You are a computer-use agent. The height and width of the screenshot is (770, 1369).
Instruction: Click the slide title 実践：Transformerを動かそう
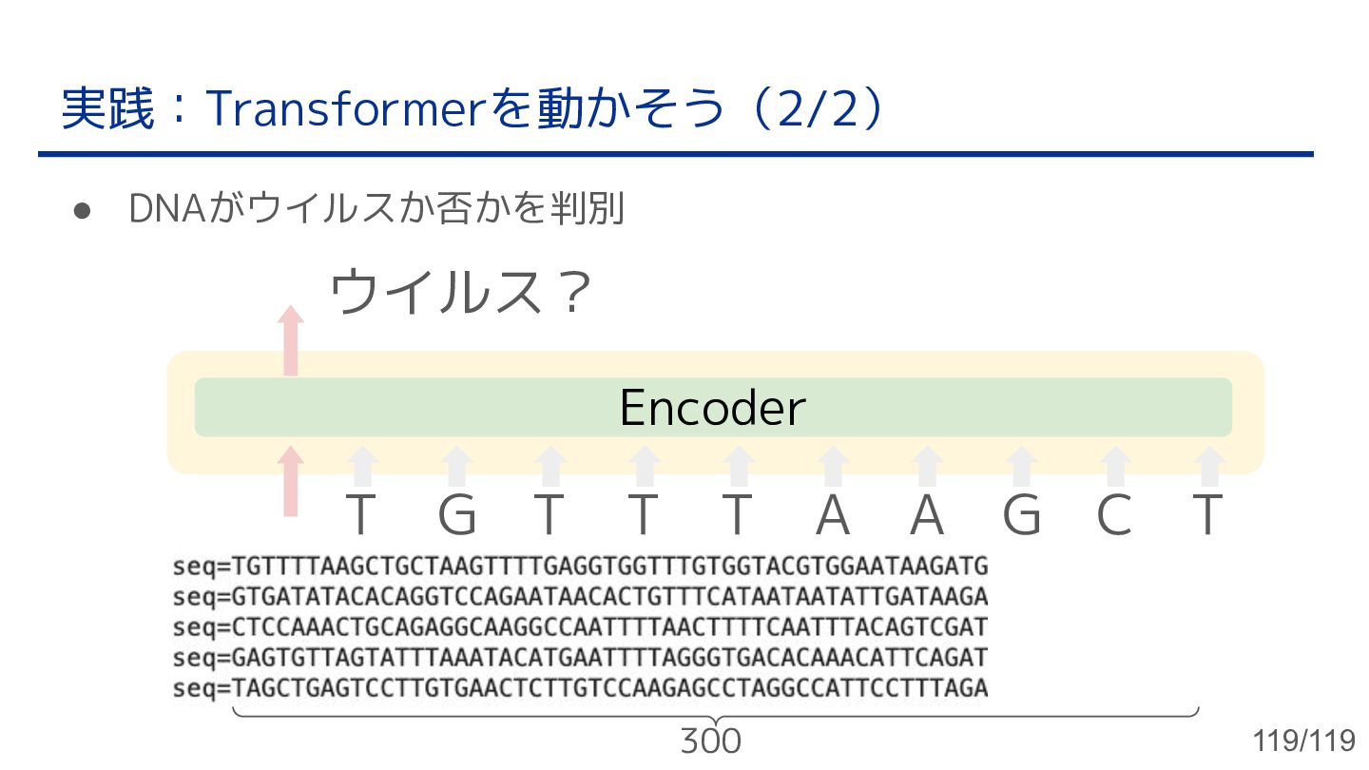point(475,109)
